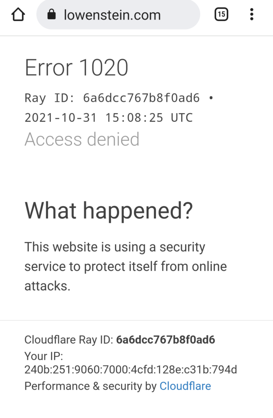Open the three-dot browser menu
Viewport: 273px width, 418px height.
[x=251, y=14]
